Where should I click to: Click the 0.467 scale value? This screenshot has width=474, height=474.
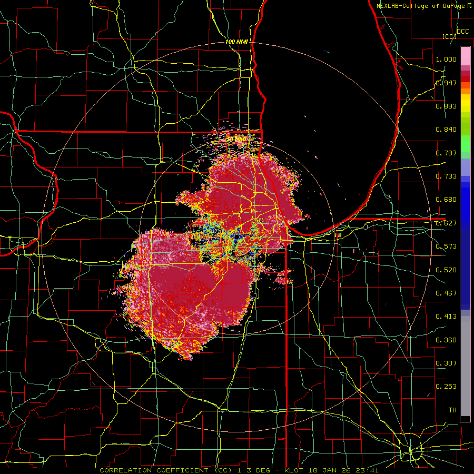tap(446, 293)
